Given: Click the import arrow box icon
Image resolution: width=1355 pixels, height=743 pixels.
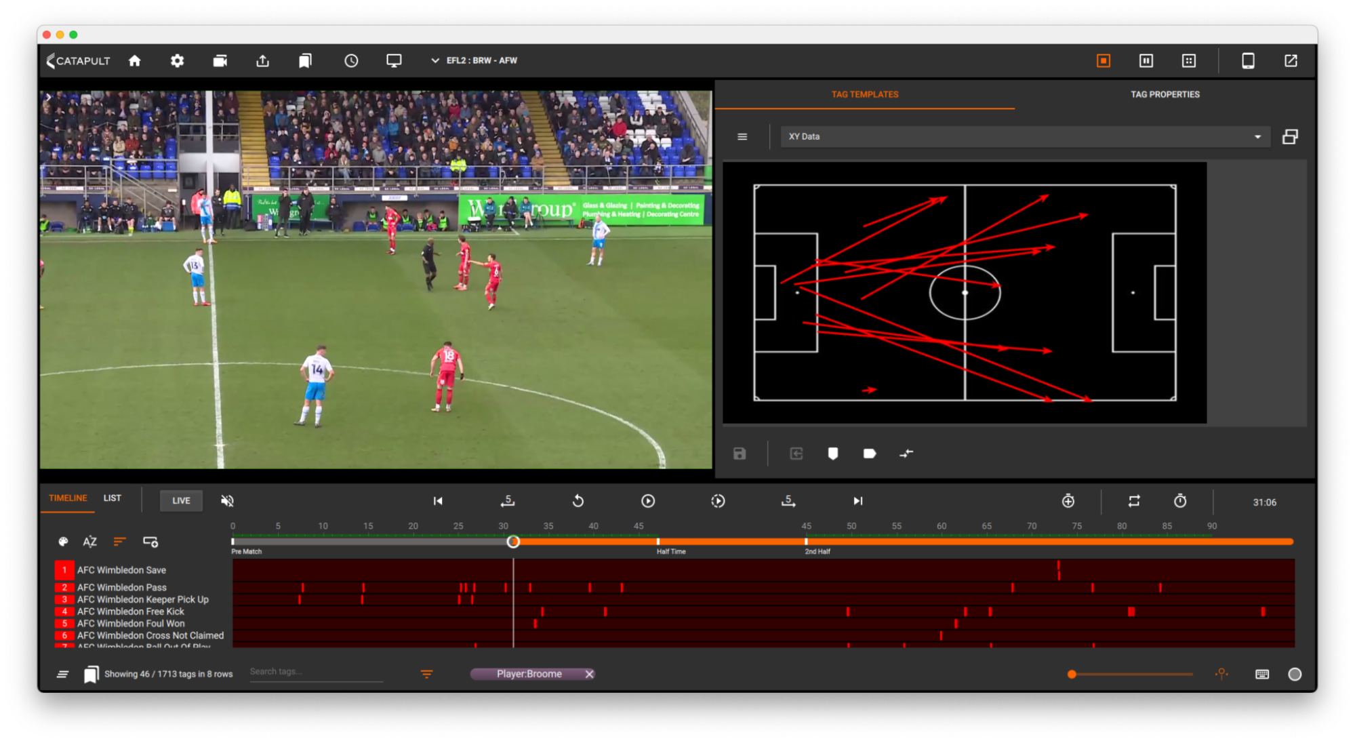Looking at the screenshot, I should tap(796, 454).
